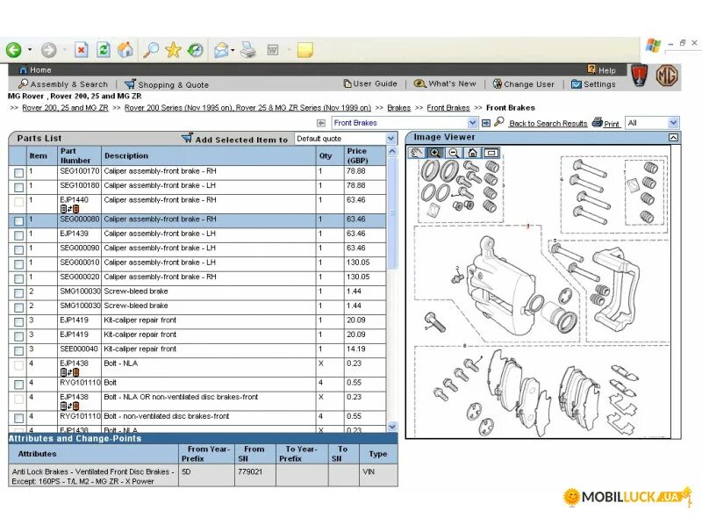Click supersession icon under EJP1440
The image size is (702, 525).
tap(69, 209)
